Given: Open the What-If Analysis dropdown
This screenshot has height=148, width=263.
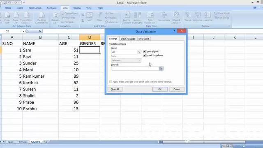Looking at the screenshot, I should tap(175, 18).
